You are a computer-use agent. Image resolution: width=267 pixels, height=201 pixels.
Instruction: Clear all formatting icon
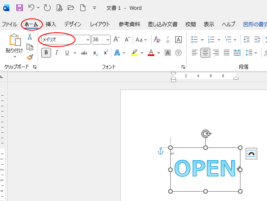point(157,40)
